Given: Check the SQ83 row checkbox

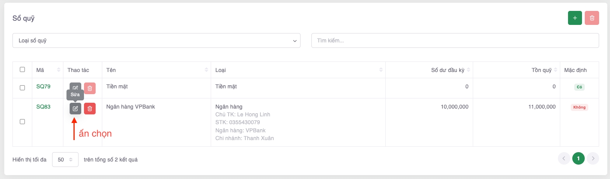Looking at the screenshot, I should [x=22, y=122].
